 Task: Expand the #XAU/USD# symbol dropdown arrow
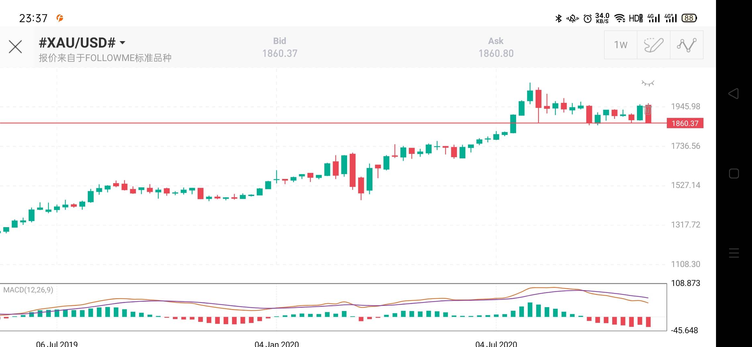122,43
